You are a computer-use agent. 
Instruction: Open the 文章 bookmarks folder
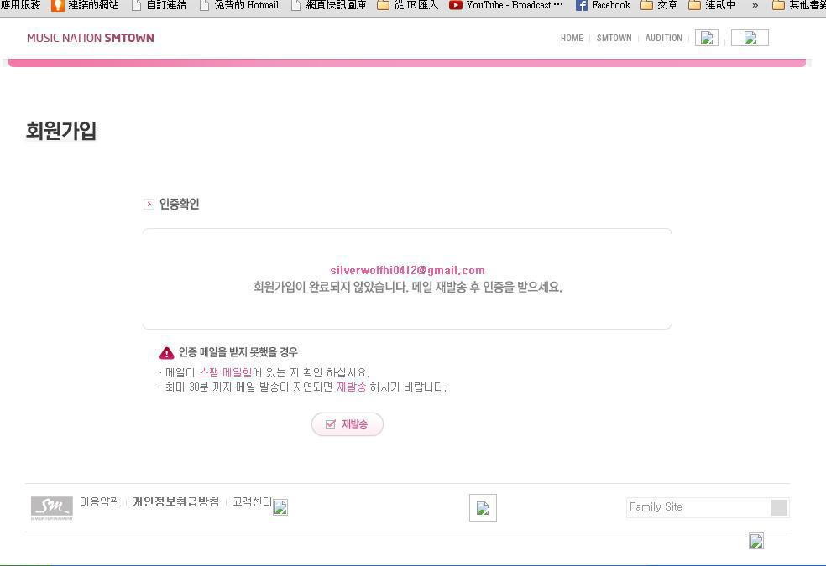(x=659, y=5)
